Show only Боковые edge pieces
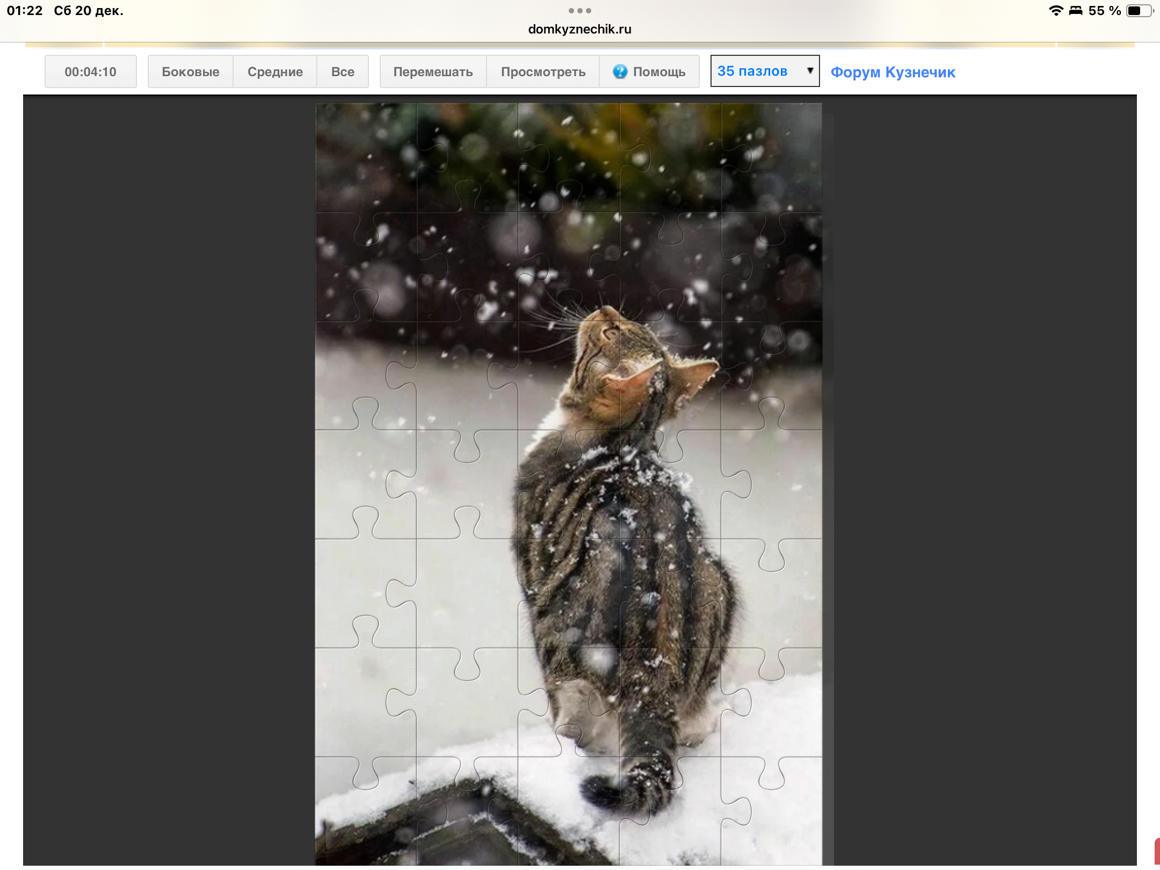 click(190, 71)
